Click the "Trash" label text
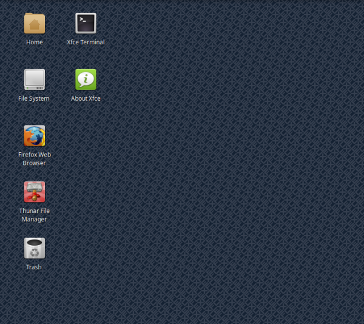The image size is (364, 324). 34,267
